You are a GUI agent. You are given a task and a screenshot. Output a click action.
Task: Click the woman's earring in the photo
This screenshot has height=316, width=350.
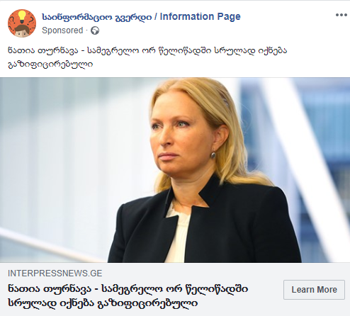[x=213, y=155]
